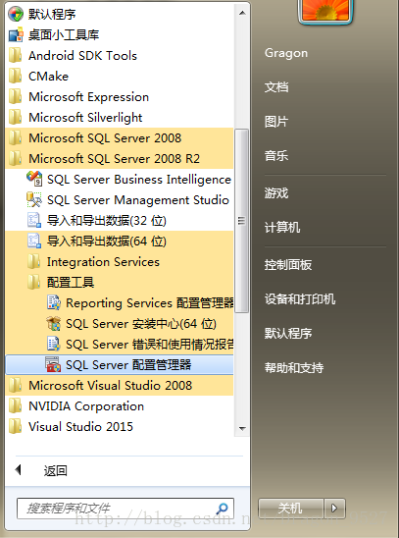Screen dimensions: 399x538
Task: Open 默认程序 in the right pane
Action: [287, 333]
